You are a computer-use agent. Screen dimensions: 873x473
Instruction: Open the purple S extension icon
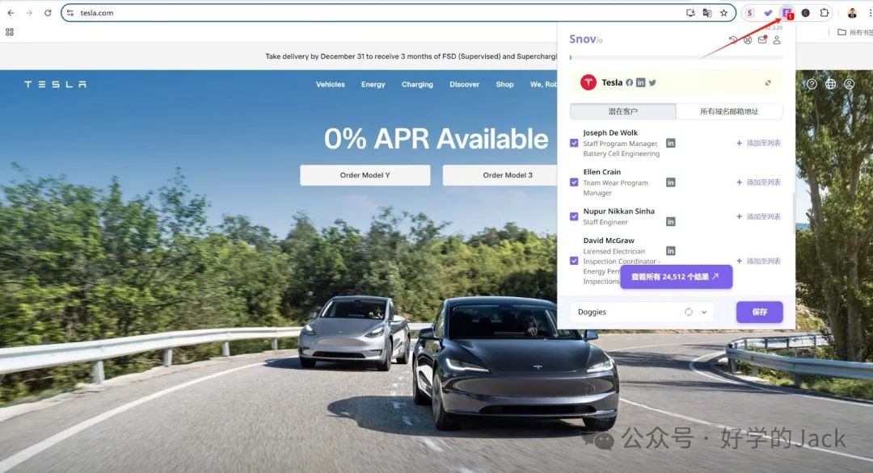pos(750,13)
